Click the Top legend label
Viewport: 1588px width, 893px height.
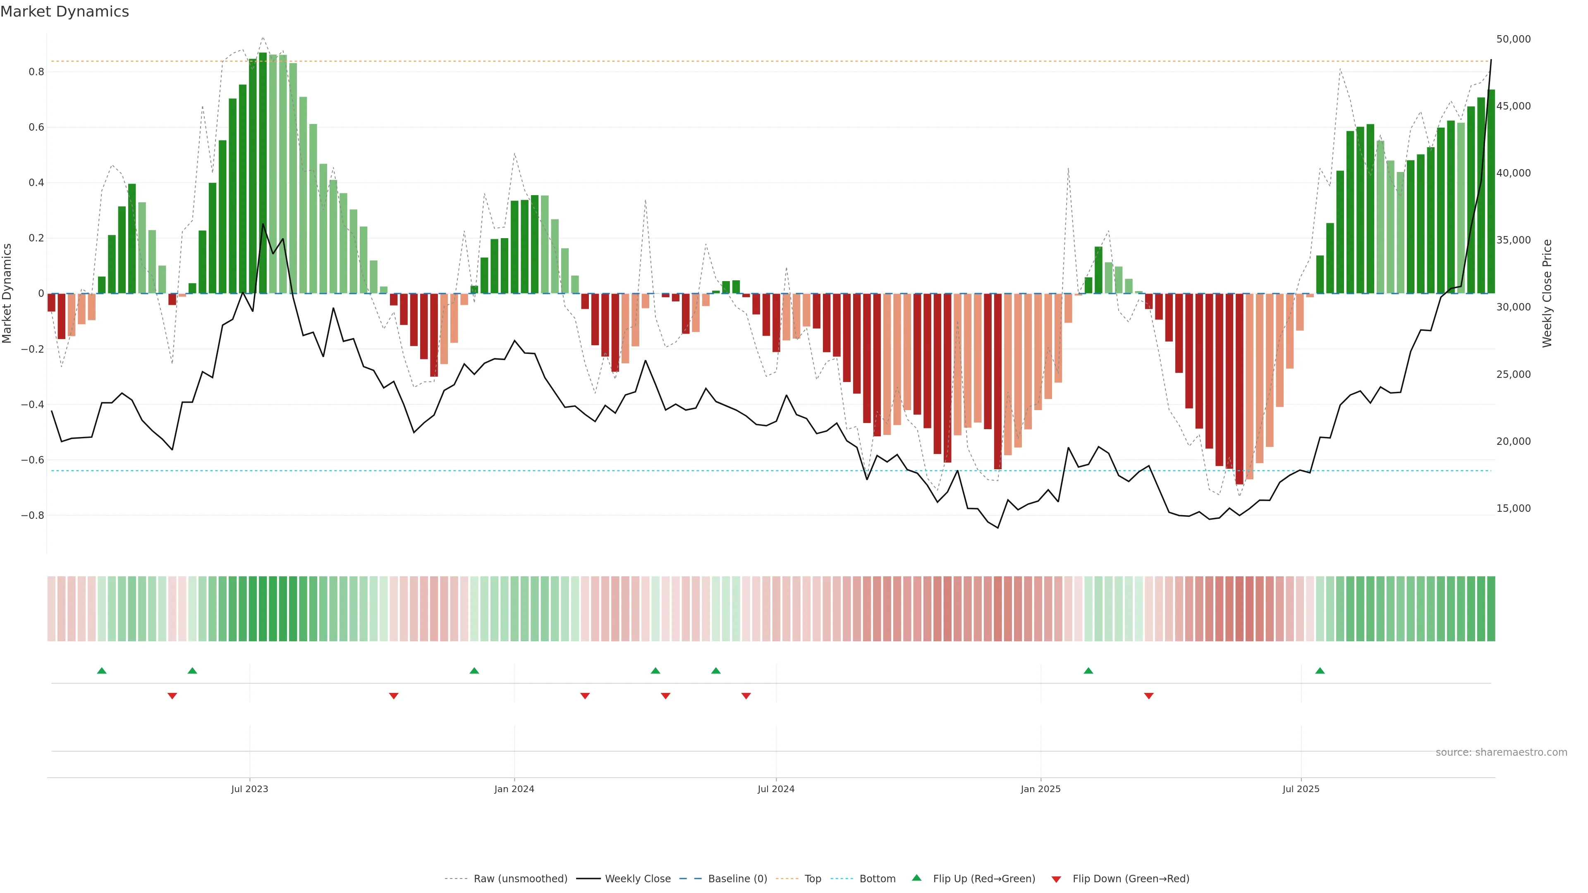tap(813, 878)
